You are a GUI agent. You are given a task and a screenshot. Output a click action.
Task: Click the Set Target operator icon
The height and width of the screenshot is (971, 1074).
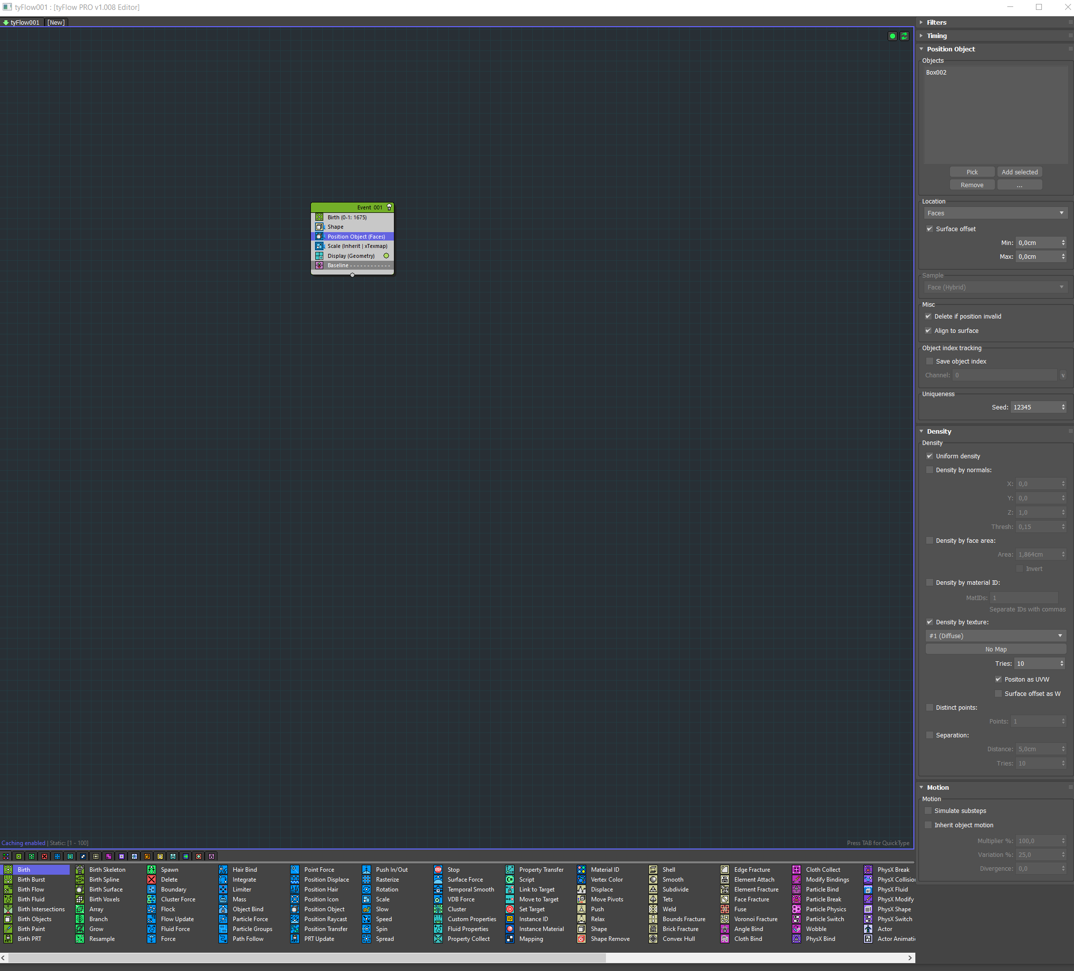coord(510,909)
